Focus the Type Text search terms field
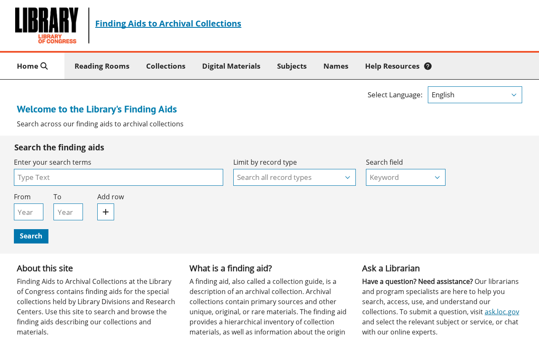Image resolution: width=539 pixels, height=337 pixels. pyautogui.click(x=118, y=177)
